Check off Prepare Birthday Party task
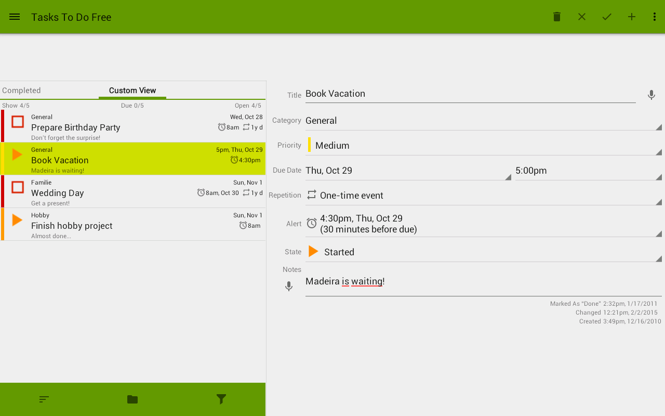This screenshot has height=416, width=665. click(x=18, y=122)
